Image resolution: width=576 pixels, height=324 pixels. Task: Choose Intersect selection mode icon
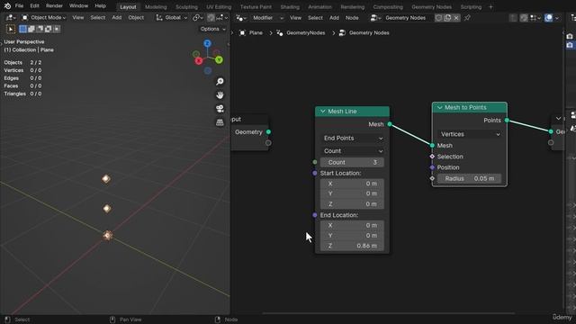click(56, 29)
